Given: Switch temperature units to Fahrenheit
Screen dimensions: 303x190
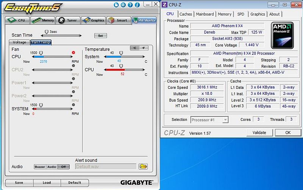Looking at the screenshot, I should click(x=144, y=48).
